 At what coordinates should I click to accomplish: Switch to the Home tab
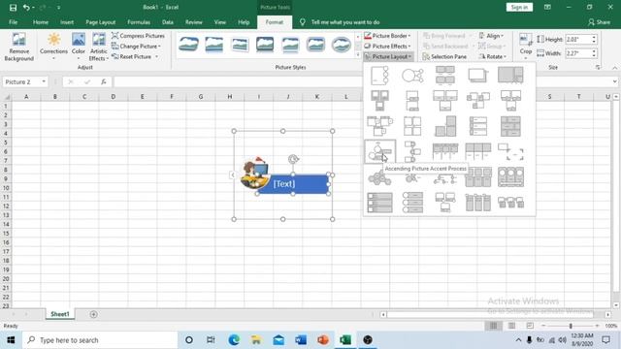pyautogui.click(x=41, y=22)
